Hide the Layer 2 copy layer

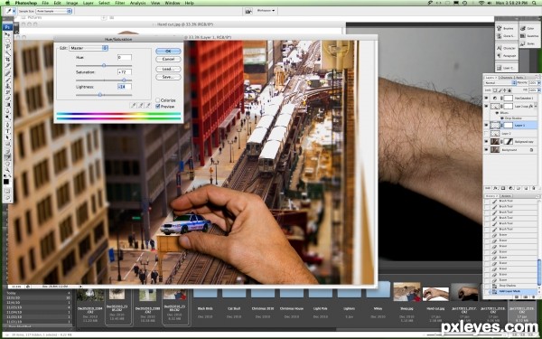coord(486,106)
